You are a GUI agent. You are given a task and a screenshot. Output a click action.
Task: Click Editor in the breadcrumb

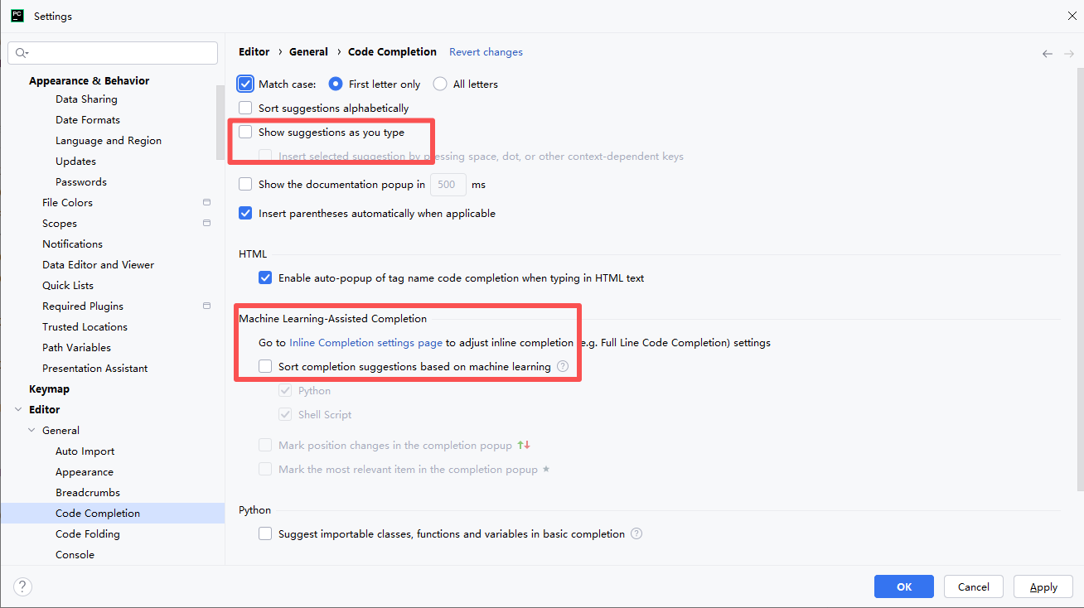(254, 51)
